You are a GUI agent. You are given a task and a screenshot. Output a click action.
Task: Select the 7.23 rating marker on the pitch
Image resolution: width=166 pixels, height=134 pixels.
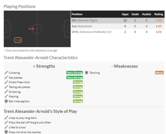(18, 40)
